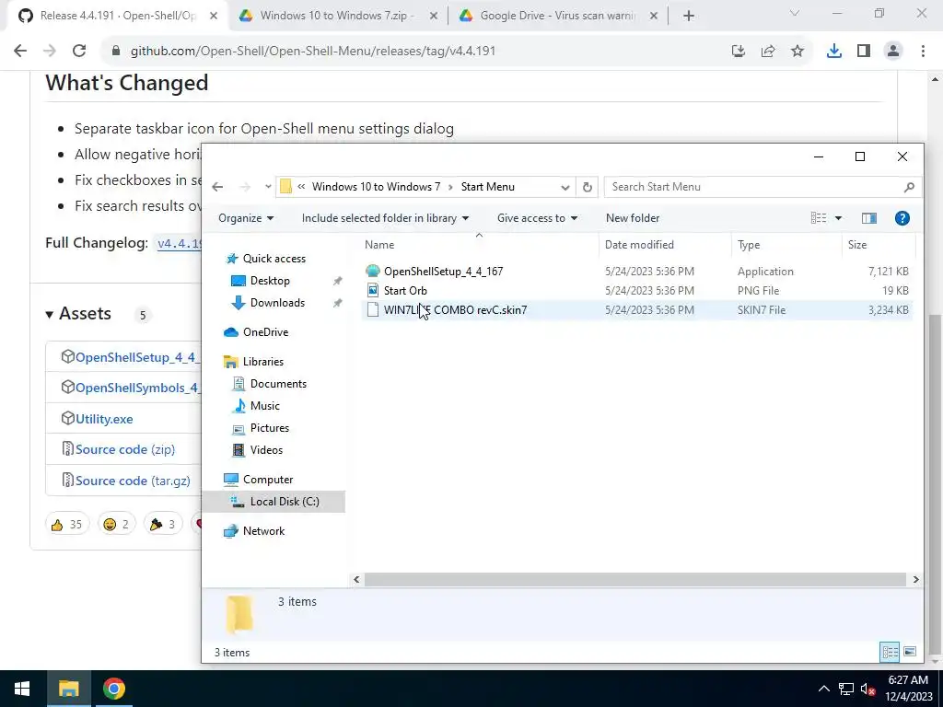
Task: Open Chrome from taskbar
Action: [113, 689]
